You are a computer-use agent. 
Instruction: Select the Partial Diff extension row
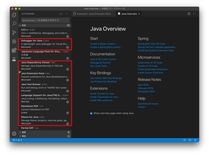[45, 128]
